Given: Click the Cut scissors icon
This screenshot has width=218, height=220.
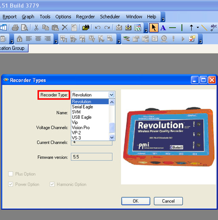Looking at the screenshot, I should [x=37, y=28].
